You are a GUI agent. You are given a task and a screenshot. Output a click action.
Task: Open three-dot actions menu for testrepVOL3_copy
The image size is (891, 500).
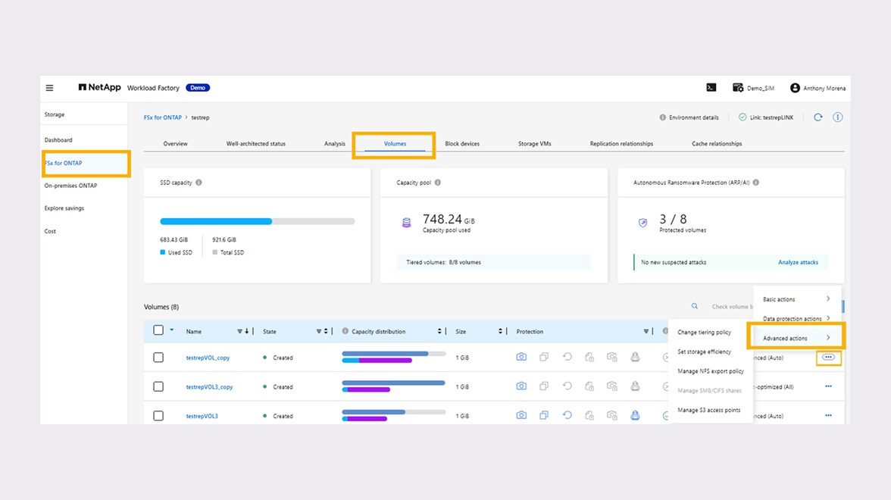(828, 386)
